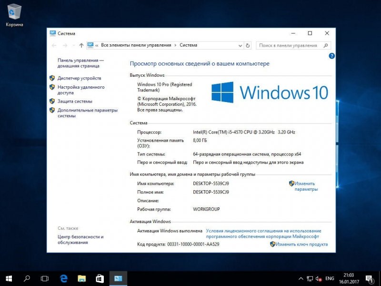This screenshot has height=286, width=381.
Task: Open the Recycle Bin (Корзина) desktop icon
Action: pos(14,15)
